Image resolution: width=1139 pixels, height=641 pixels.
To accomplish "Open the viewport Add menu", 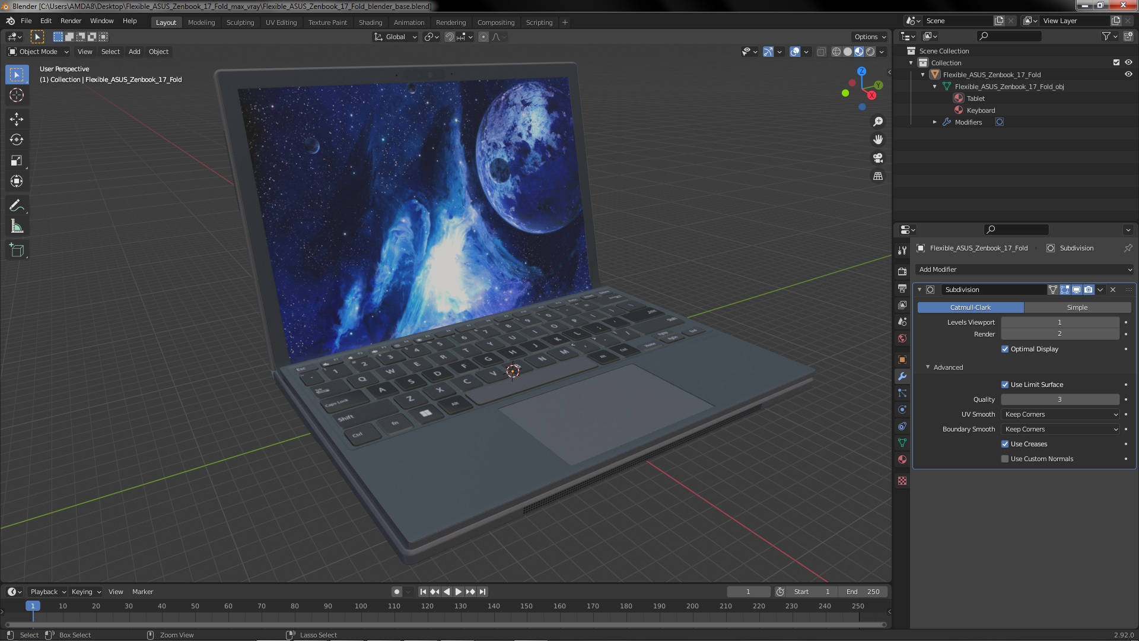I will click(x=135, y=52).
